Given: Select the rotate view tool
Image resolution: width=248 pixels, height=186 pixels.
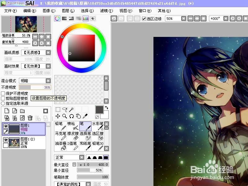Looking at the screenshot, I should coord(72,116).
